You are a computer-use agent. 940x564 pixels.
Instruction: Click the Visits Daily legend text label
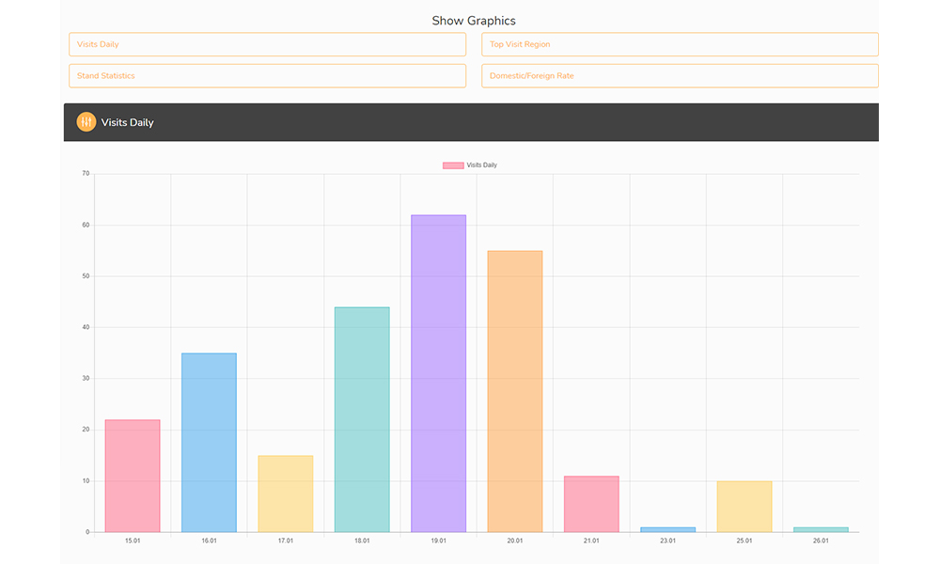click(x=482, y=165)
